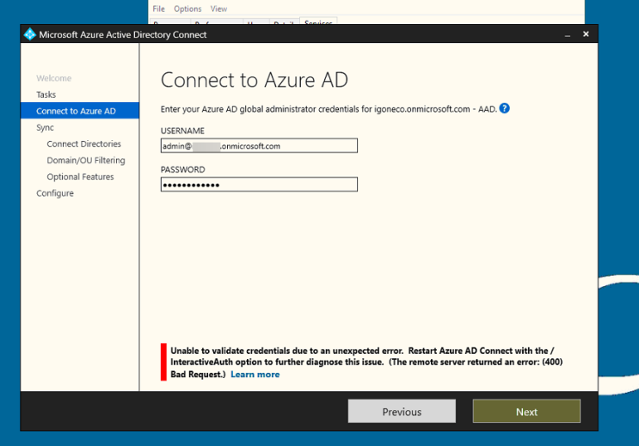Select the Sync step in sidebar
639x446 pixels.
click(45, 127)
